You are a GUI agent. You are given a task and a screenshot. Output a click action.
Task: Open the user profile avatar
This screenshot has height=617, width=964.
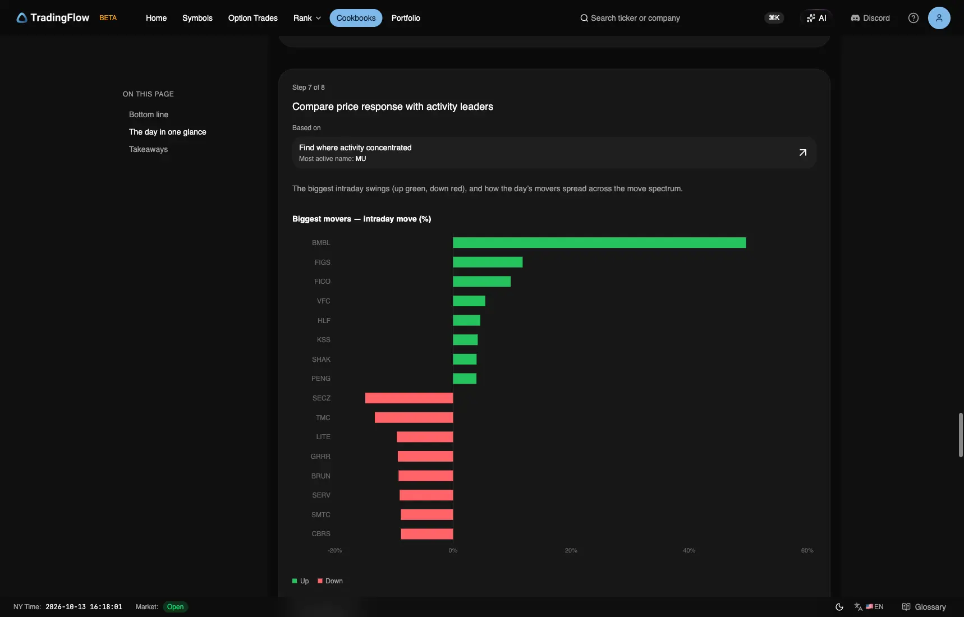coord(939,18)
